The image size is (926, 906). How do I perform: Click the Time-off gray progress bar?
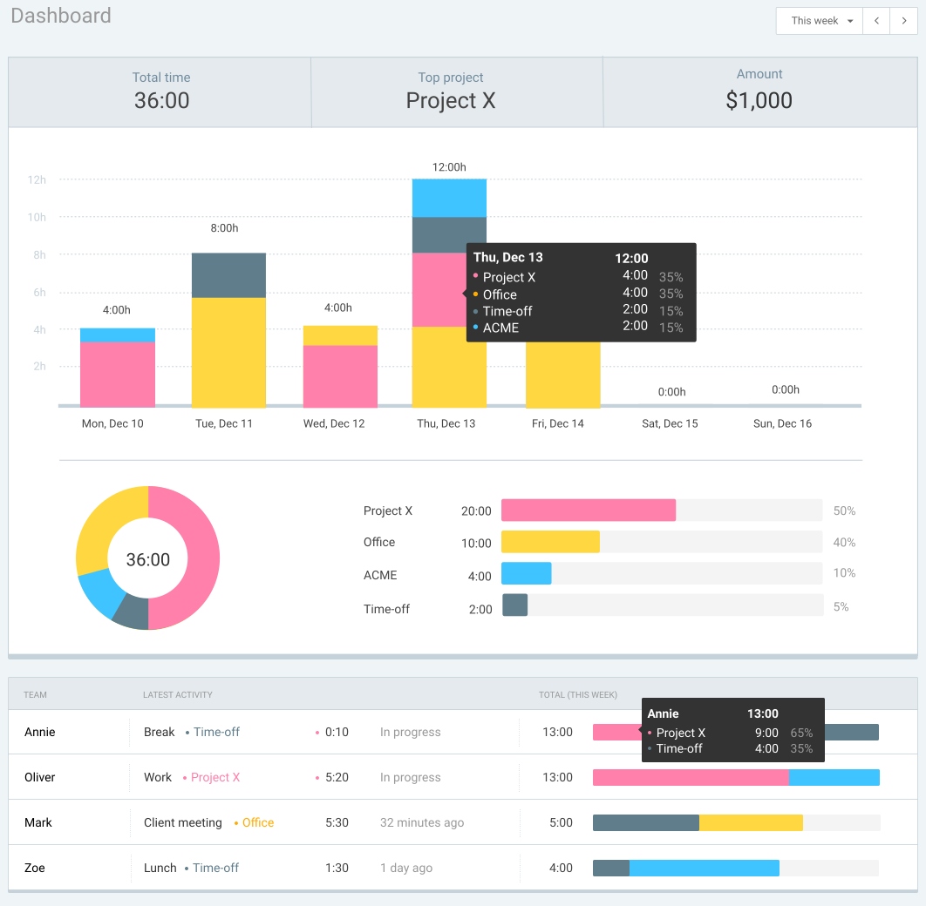515,605
